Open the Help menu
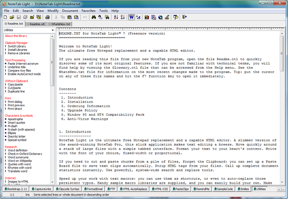Image resolution: width=288 pixels, height=199 pixels. [115, 11]
